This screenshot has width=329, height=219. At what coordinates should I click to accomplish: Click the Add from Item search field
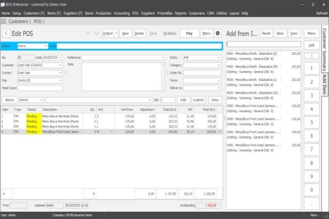tap(264, 44)
